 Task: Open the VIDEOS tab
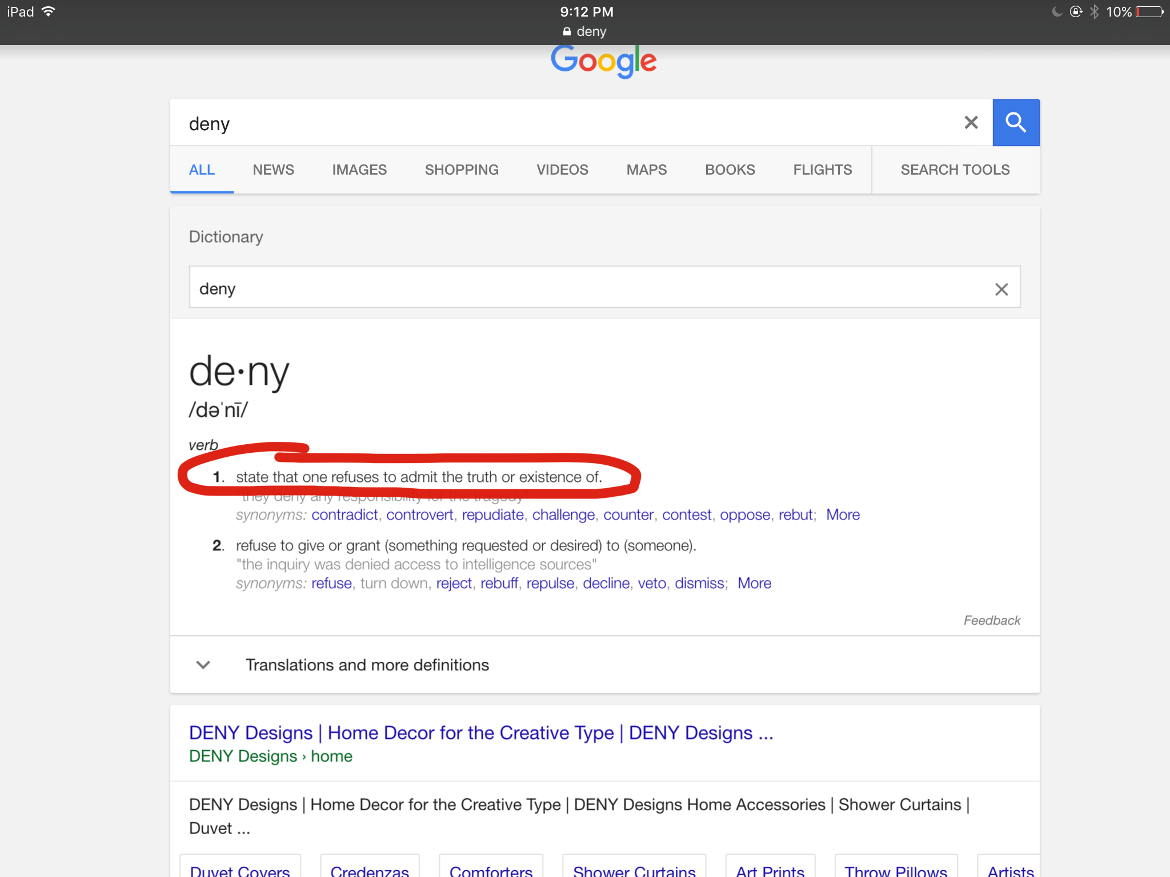(562, 170)
